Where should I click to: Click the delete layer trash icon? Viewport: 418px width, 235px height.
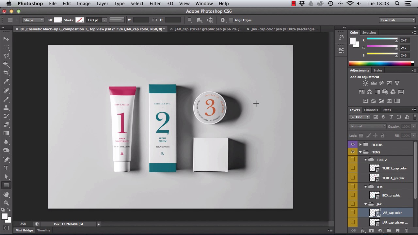pos(407,231)
